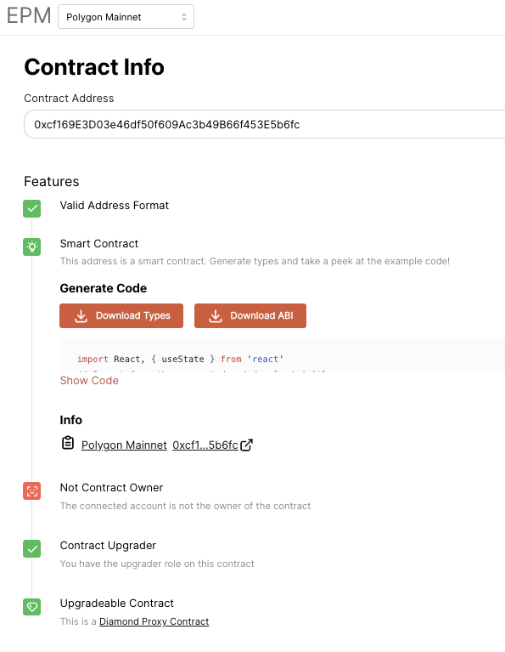The height and width of the screenshot is (652, 505).
Task: Click into the Contract Address input field
Action: click(x=265, y=124)
